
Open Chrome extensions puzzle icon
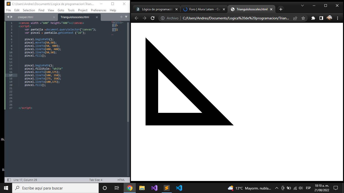tap(313, 18)
